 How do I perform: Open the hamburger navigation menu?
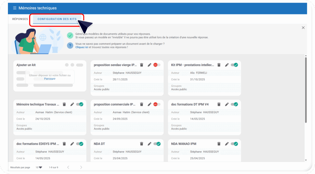coord(14,8)
